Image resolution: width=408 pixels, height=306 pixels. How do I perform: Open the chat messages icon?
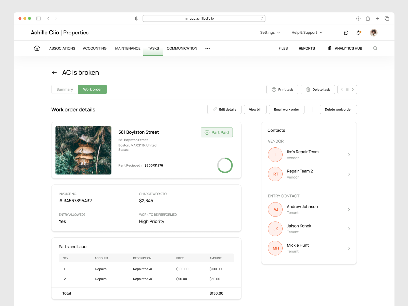point(346,32)
